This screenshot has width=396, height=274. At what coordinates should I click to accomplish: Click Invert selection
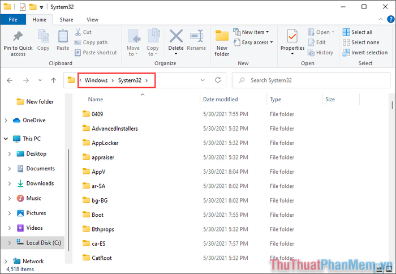pos(365,53)
